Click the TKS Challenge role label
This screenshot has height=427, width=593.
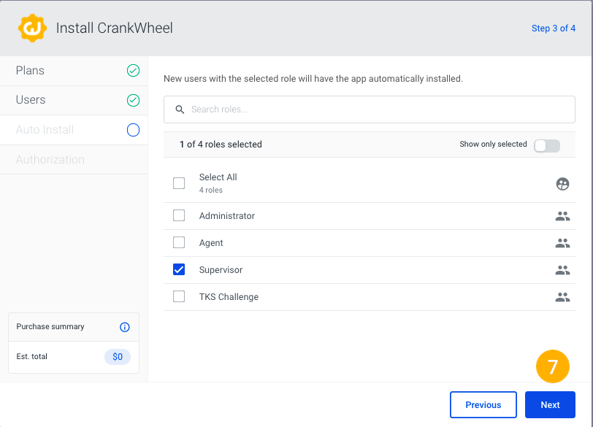coord(229,296)
